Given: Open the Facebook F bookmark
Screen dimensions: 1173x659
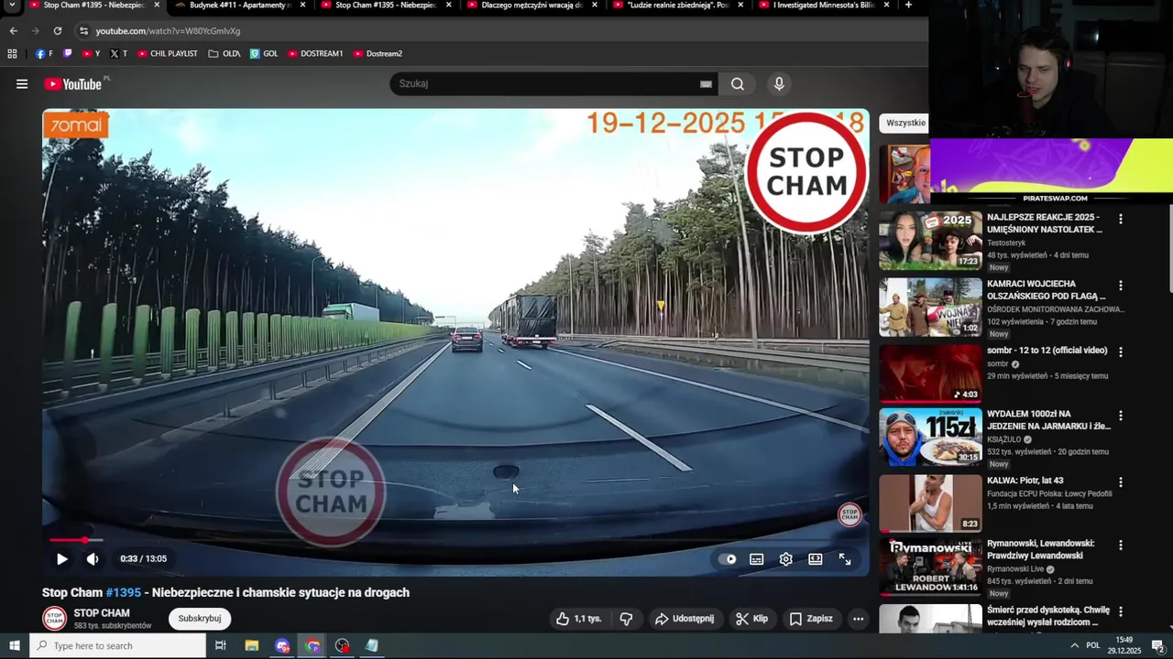Looking at the screenshot, I should [x=44, y=54].
